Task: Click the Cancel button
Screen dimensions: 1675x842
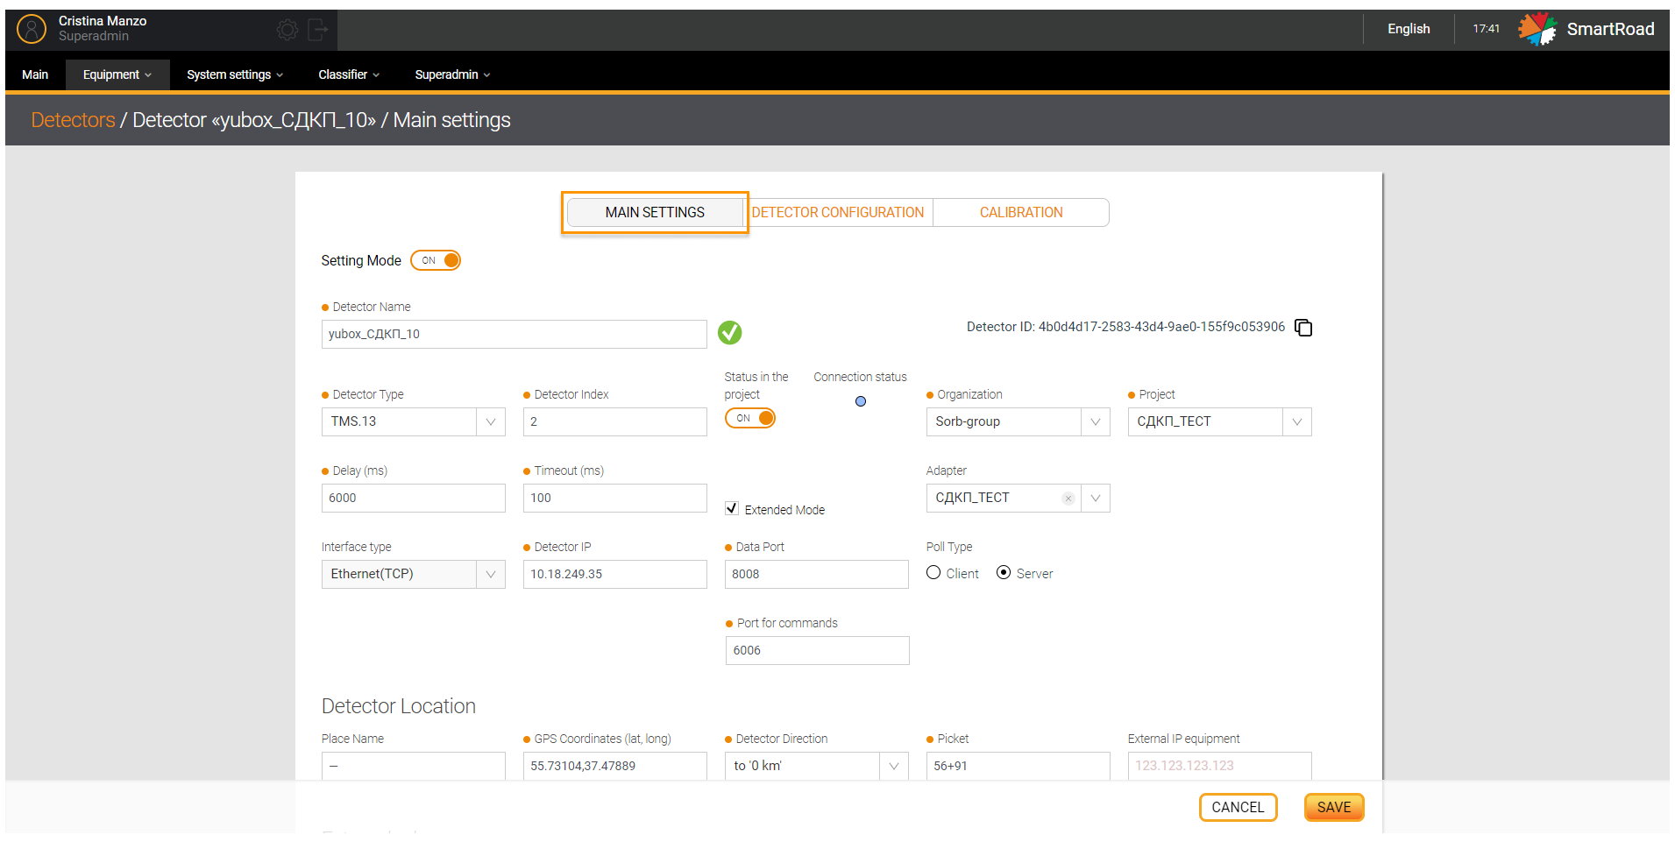Action: (x=1238, y=807)
